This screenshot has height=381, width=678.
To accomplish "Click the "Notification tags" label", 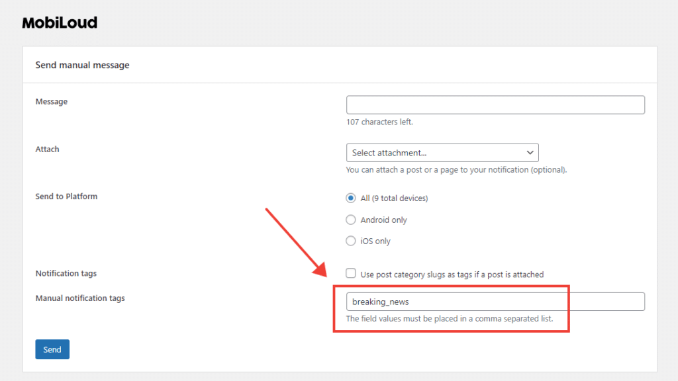I will pos(66,273).
